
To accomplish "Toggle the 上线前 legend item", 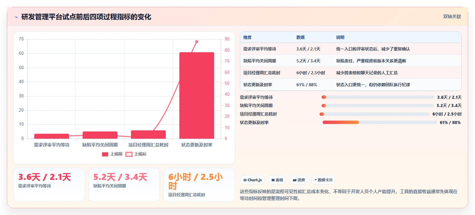I will (x=112, y=154).
